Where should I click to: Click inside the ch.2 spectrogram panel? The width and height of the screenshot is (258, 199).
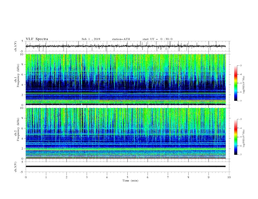point(125,133)
